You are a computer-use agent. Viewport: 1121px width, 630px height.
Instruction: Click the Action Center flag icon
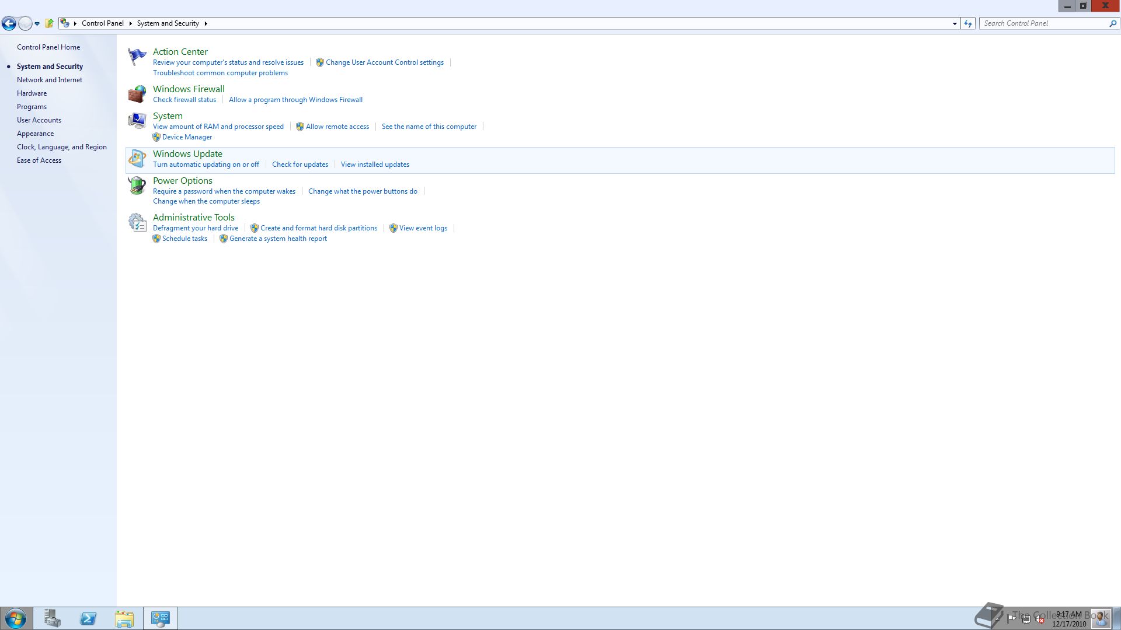pos(137,57)
